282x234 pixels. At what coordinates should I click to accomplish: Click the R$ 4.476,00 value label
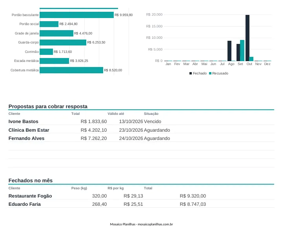(83, 33)
